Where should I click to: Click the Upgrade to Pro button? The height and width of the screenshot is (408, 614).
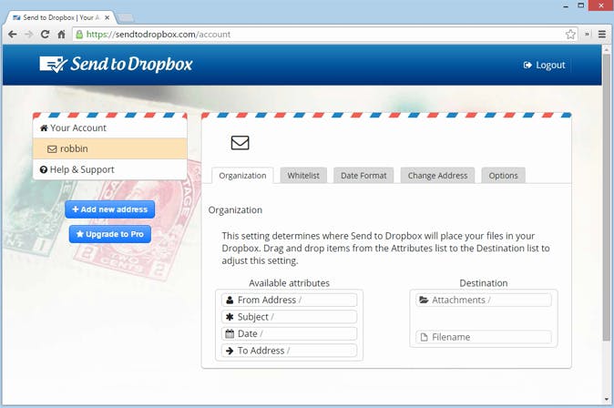click(x=110, y=234)
